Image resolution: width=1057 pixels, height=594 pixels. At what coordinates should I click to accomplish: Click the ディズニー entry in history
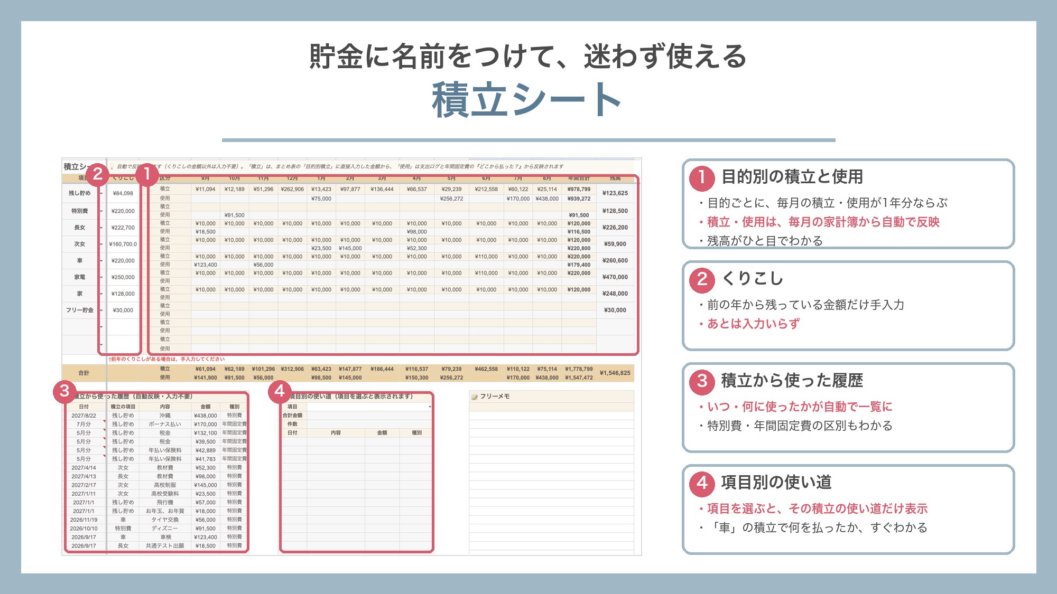[165, 528]
